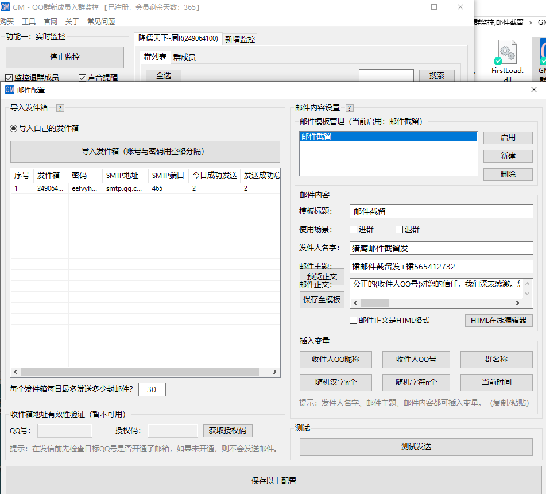Click the help icon beside 邮件内容设置

(x=349, y=108)
